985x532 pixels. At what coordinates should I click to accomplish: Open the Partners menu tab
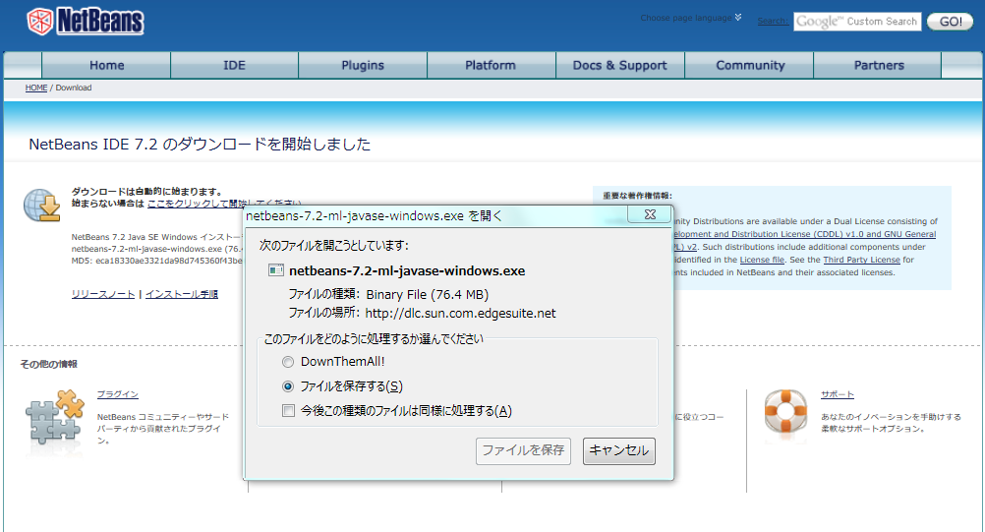click(879, 65)
